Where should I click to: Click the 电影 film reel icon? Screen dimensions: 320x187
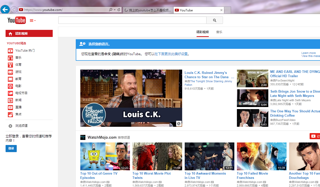click(x=10, y=86)
